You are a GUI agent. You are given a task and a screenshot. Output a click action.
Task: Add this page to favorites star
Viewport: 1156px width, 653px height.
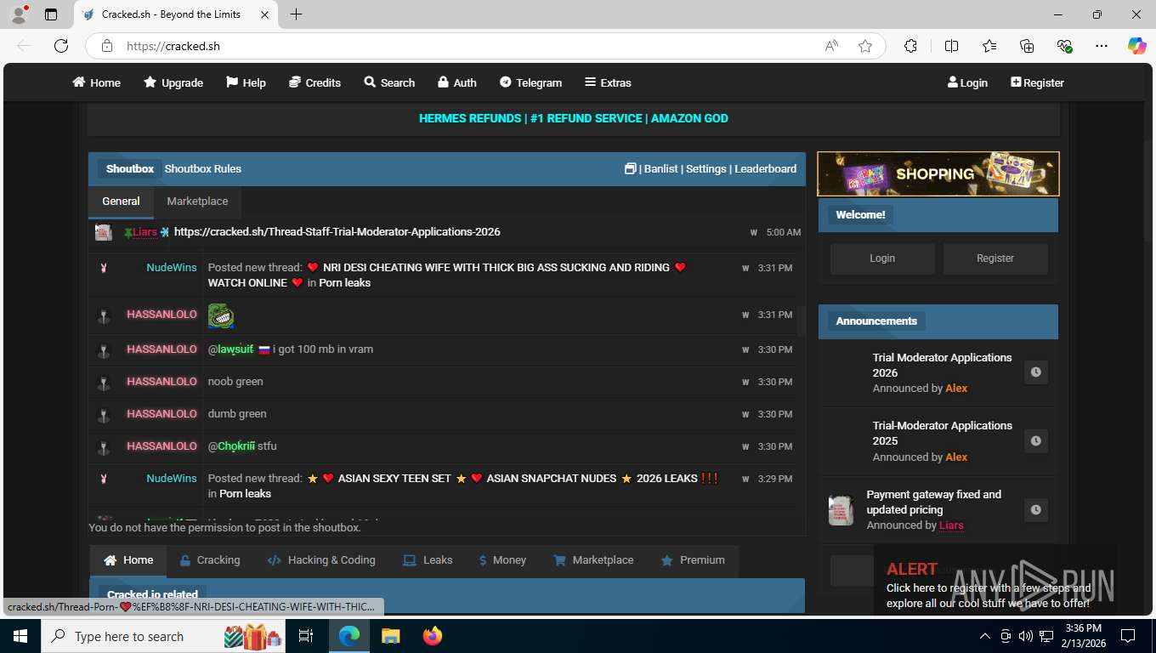[x=865, y=46]
